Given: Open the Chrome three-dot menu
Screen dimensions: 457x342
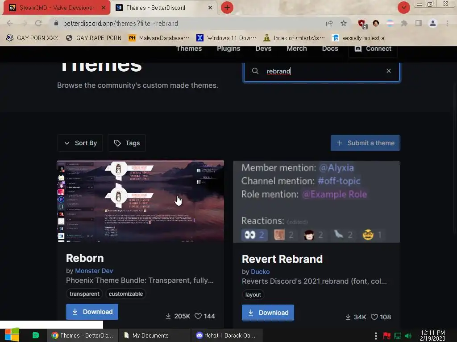Looking at the screenshot, I should point(447,23).
